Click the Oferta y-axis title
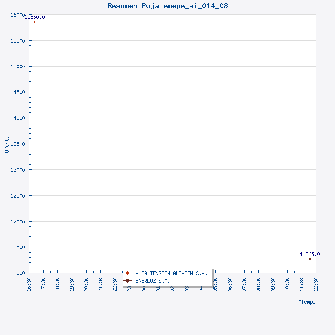 [x=7, y=144]
